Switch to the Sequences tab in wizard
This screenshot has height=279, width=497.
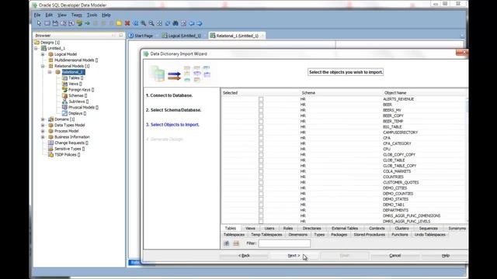click(x=428, y=228)
